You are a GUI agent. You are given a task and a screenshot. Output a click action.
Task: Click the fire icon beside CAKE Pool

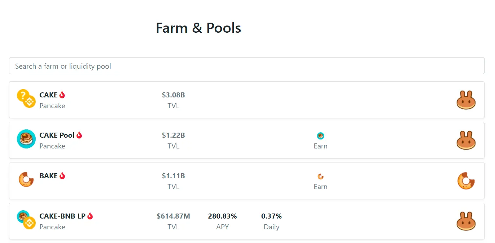point(79,135)
